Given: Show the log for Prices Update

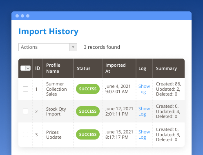Looking at the screenshot, I should [144, 135].
